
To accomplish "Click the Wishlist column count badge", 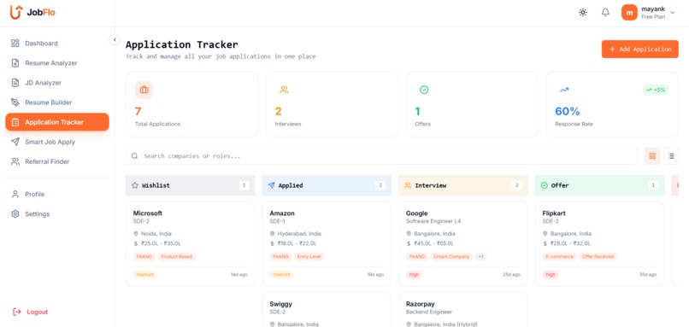I will [x=244, y=185].
